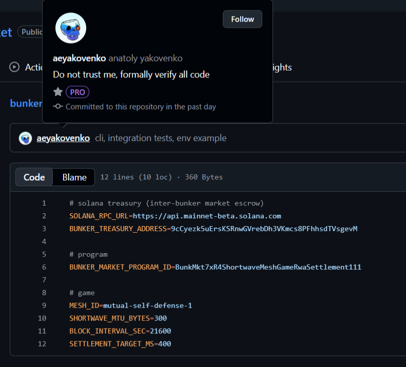406x367 pixels.
Task: Open the commit message 'cli, integration tests, env example'
Action: 161,138
